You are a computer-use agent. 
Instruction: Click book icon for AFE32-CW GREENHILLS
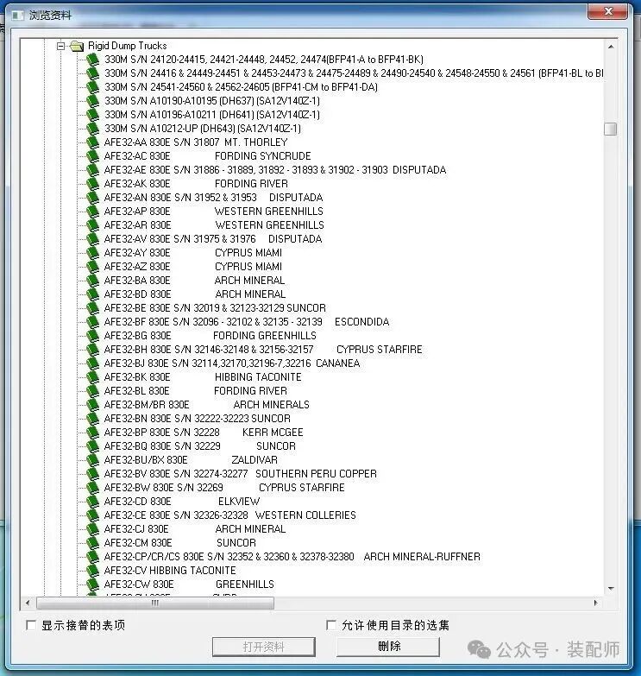(x=92, y=584)
